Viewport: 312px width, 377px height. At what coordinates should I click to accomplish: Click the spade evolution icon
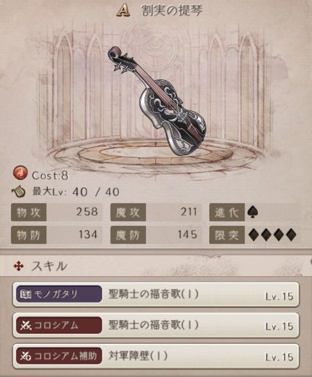253,212
